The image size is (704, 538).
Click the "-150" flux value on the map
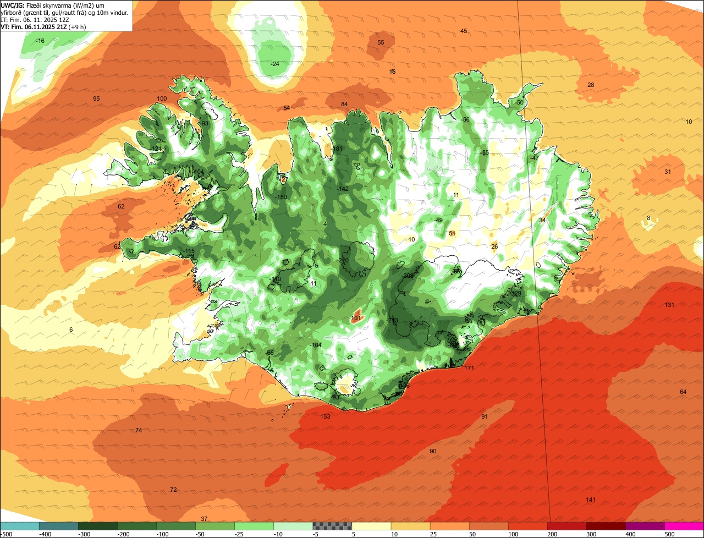(280, 197)
